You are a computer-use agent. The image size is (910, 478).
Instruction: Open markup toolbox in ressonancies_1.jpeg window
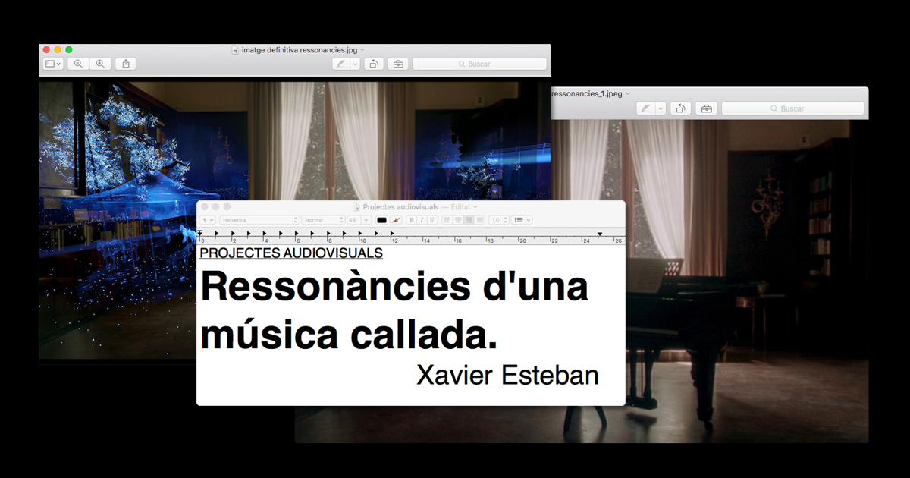click(706, 108)
